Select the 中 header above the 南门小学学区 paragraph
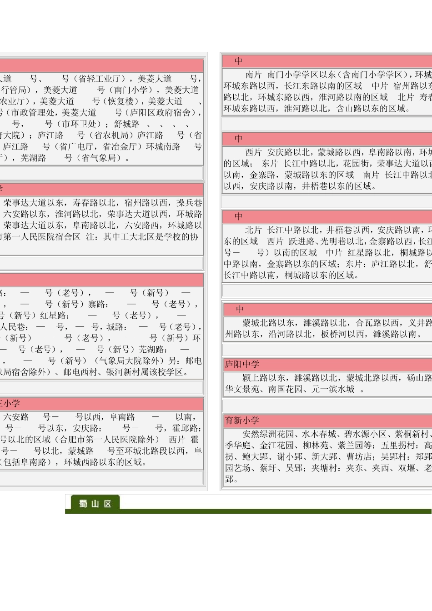 click(327, 61)
